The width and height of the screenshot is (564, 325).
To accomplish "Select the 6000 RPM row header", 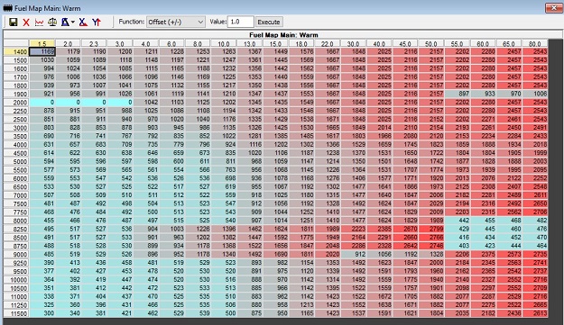I will (x=16, y=178).
